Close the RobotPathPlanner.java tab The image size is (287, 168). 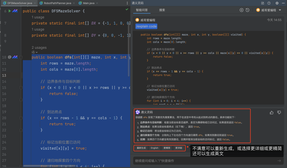pyautogui.click(x=74, y=3)
